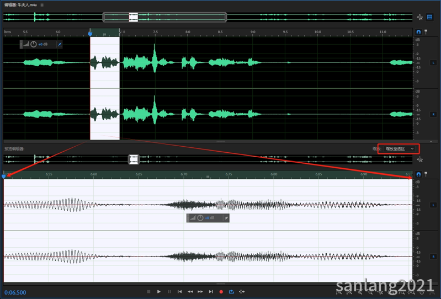
Task: Open the editor panel menu beside 牛夫人.m4a
Action: click(42, 4)
